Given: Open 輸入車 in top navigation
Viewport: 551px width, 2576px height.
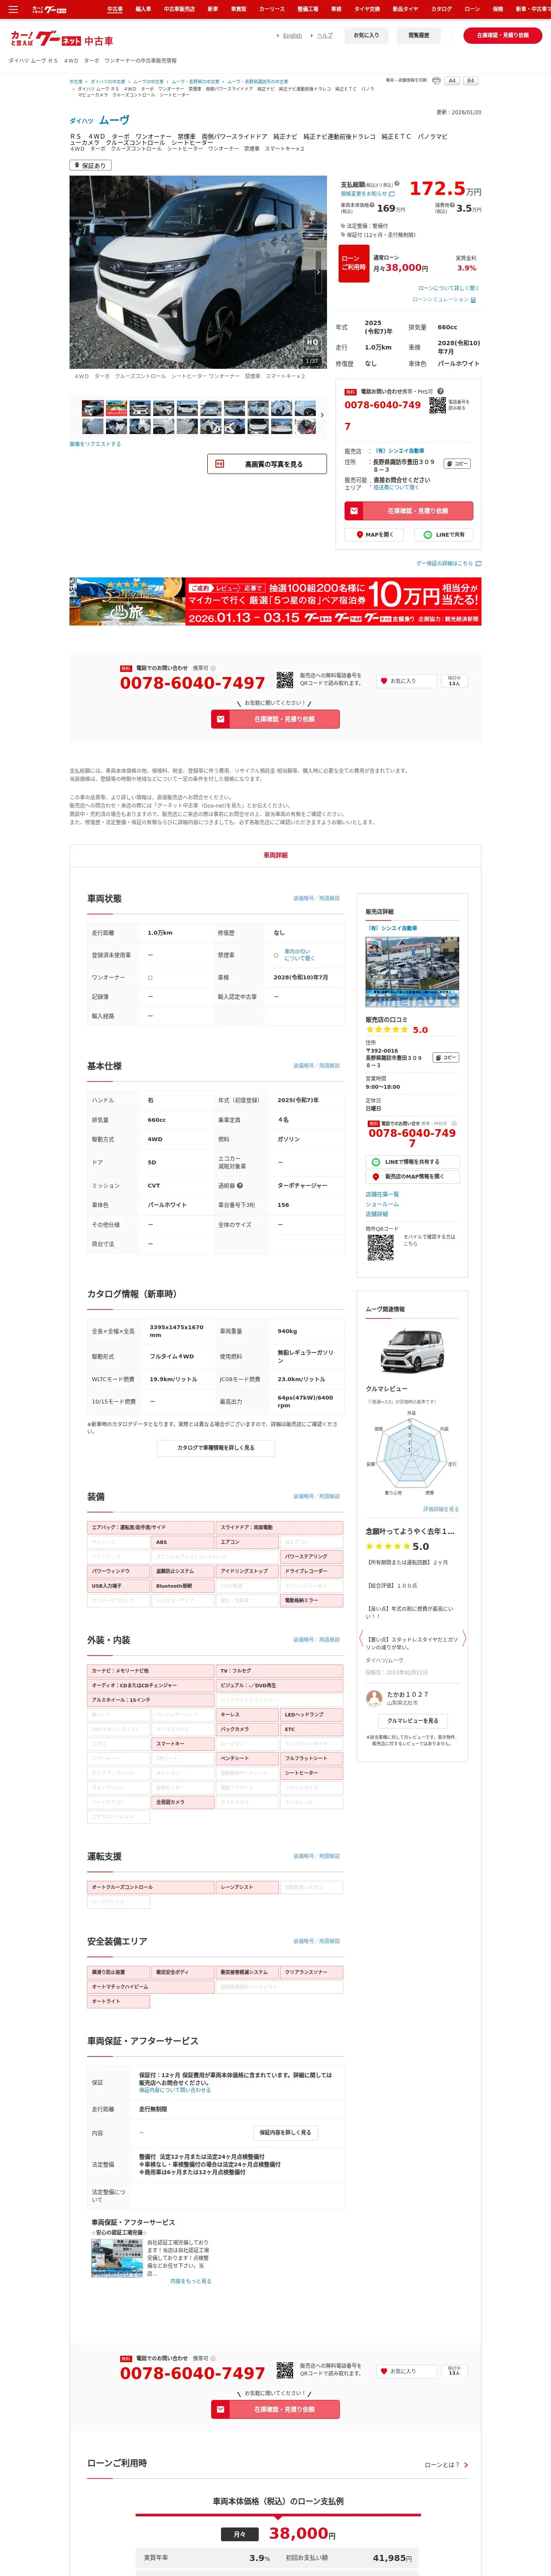Looking at the screenshot, I should 143,9.
